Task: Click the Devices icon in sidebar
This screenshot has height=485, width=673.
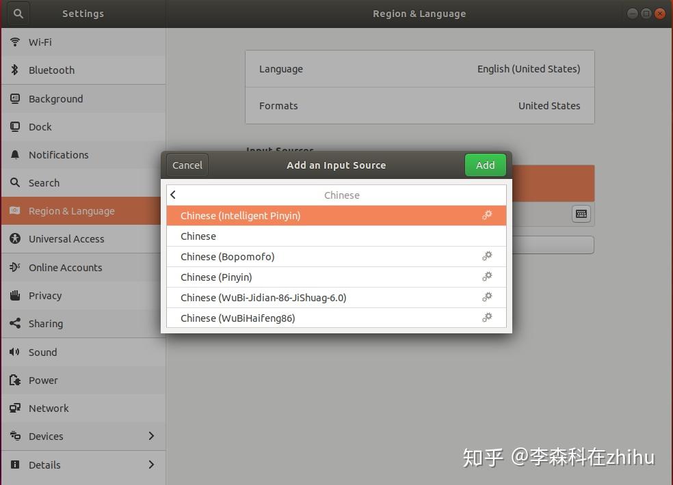Action: coord(15,436)
